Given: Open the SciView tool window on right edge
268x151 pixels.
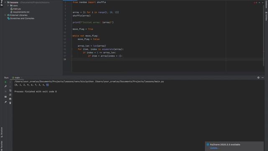Looking at the screenshot, I should coord(266,16).
